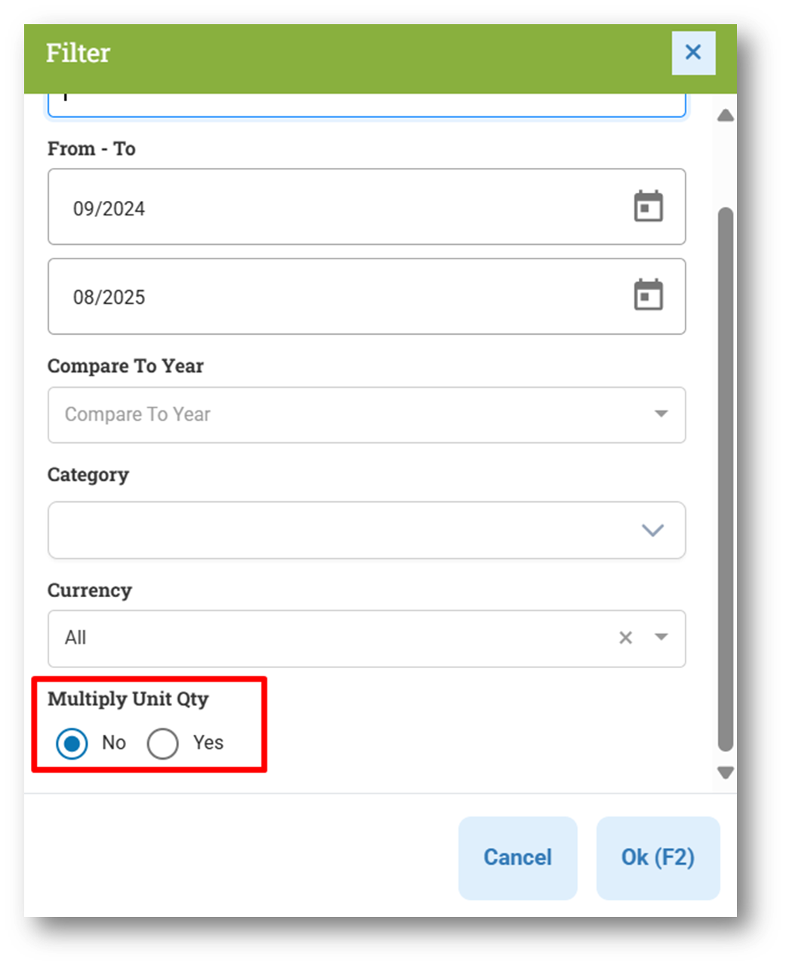The height and width of the screenshot is (966, 786).
Task: Click the vertical scrollbar thumb
Action: [726, 479]
